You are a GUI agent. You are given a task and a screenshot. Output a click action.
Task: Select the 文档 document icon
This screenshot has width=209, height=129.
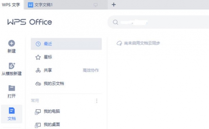tap(12, 111)
